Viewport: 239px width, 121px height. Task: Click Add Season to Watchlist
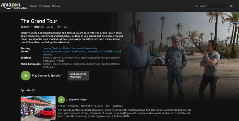78,76
